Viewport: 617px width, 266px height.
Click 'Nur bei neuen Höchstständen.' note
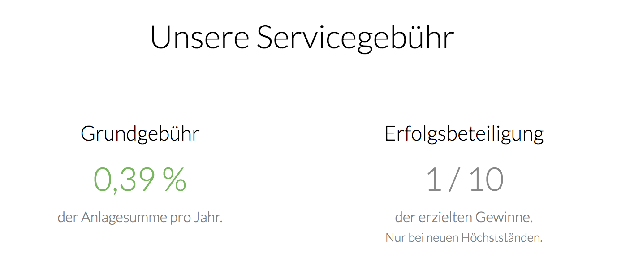(464, 238)
